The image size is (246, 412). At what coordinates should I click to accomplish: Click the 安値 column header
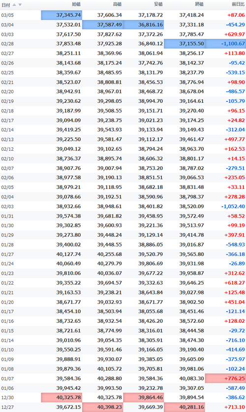point(158,4)
